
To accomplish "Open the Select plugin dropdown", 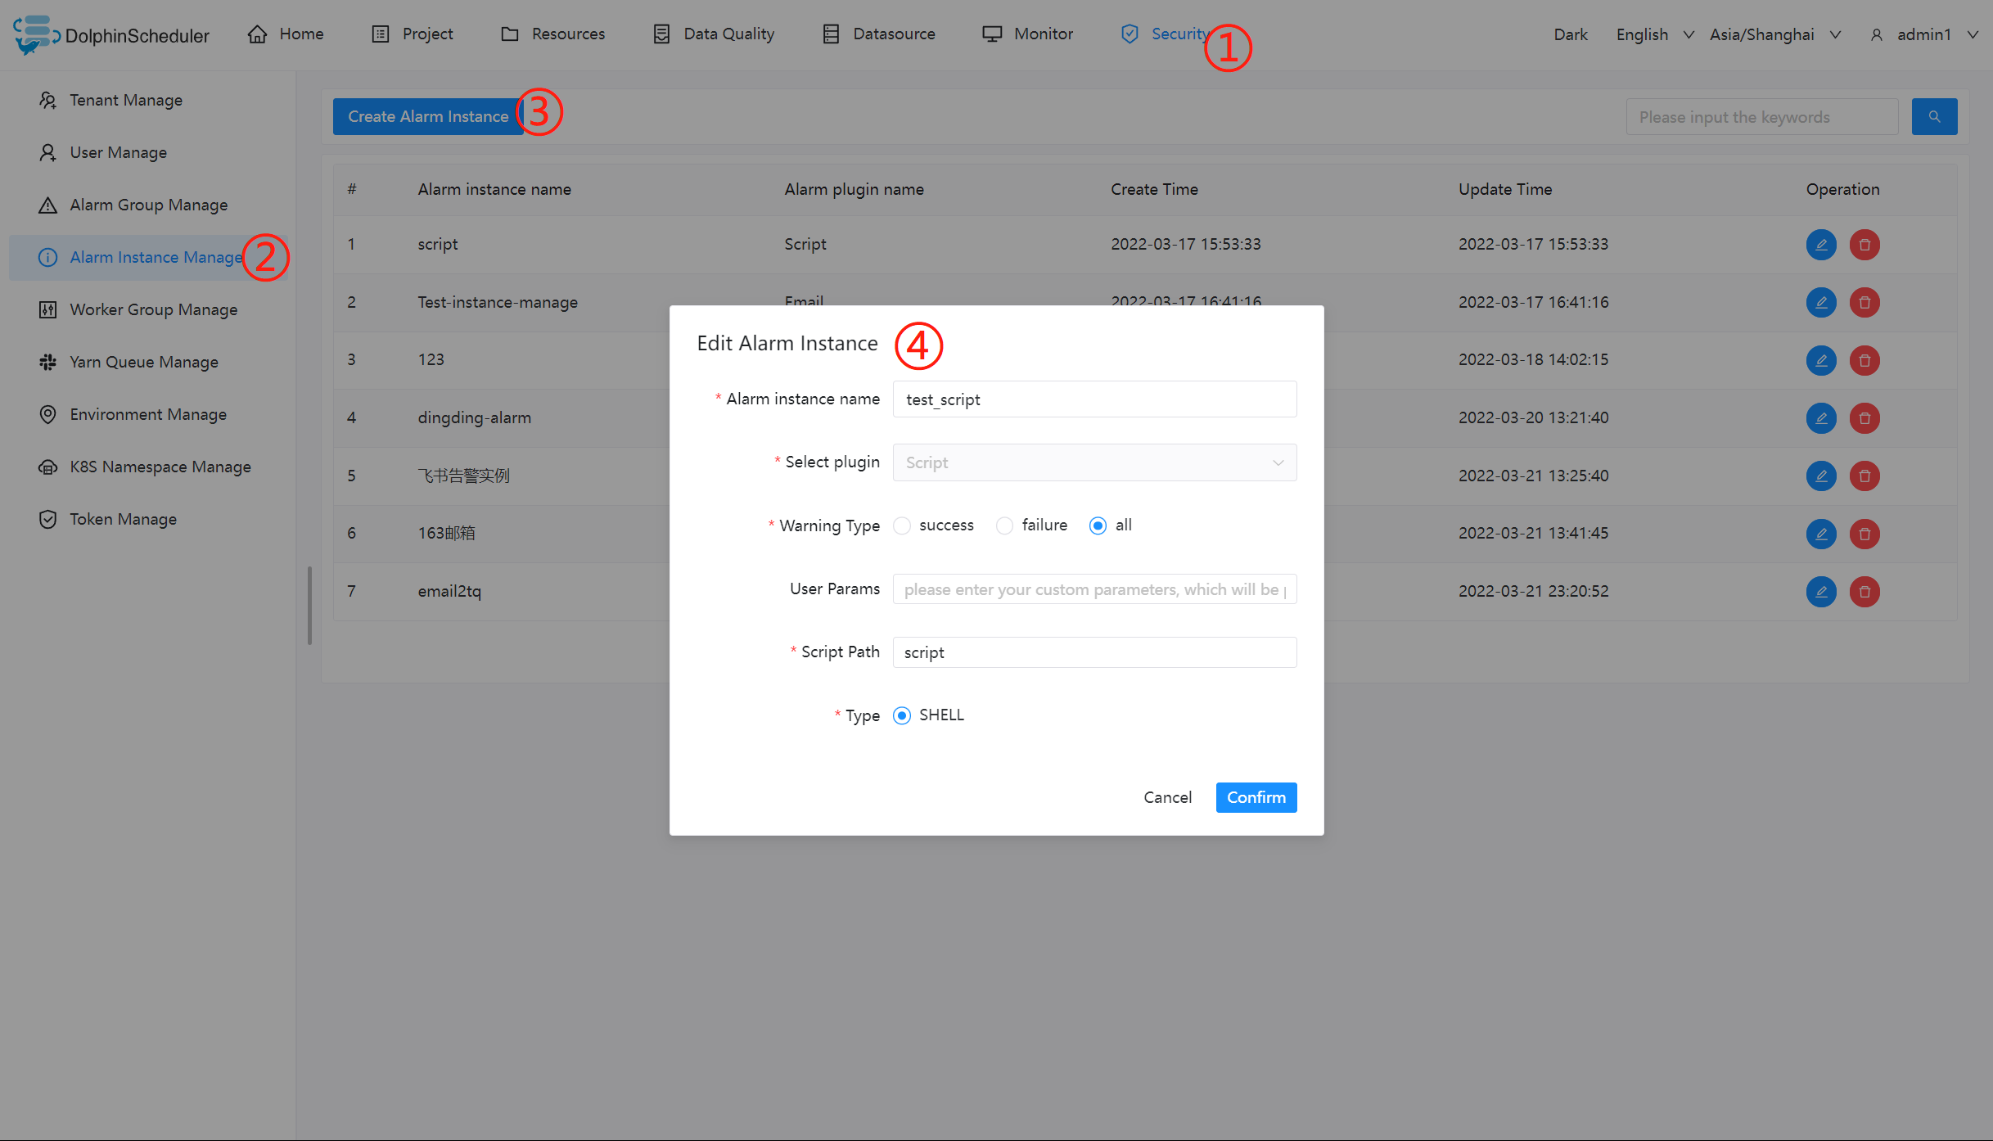I will (x=1093, y=462).
